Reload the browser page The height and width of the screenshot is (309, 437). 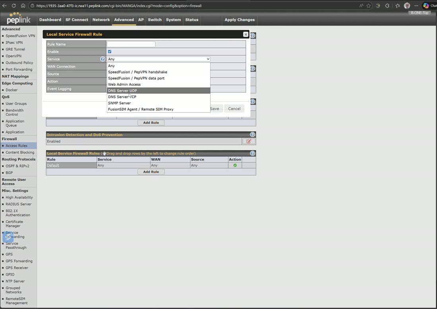14,6
